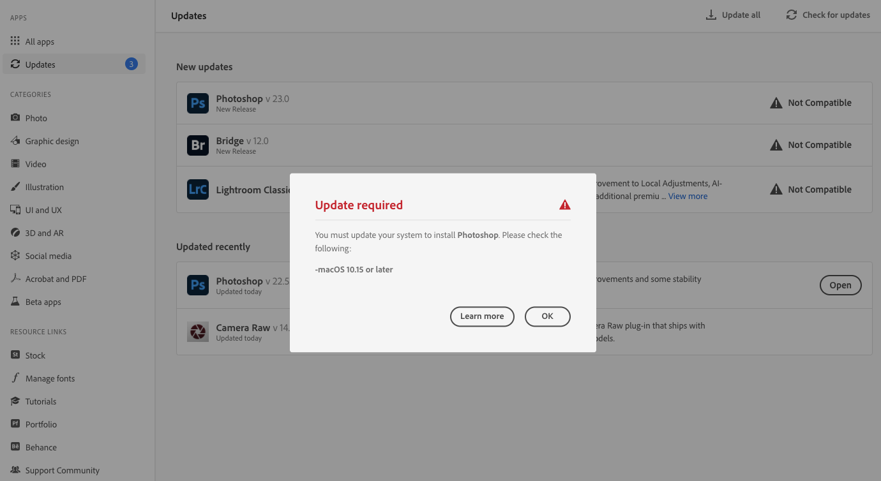Show Social media apps category
The image size is (881, 481).
click(x=41, y=256)
